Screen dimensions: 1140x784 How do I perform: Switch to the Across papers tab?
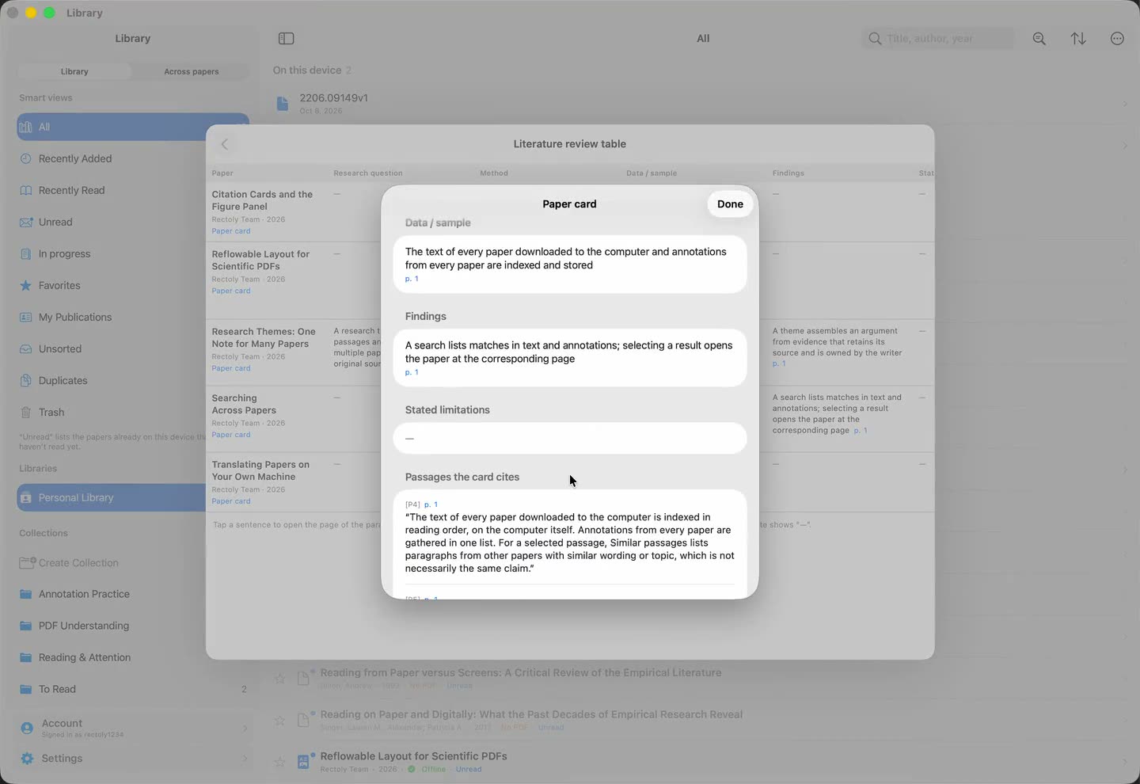[x=192, y=71]
